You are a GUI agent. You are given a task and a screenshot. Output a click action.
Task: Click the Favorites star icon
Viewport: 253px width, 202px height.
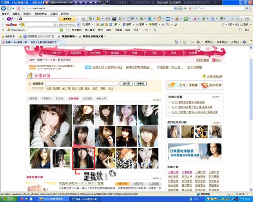[3, 36]
